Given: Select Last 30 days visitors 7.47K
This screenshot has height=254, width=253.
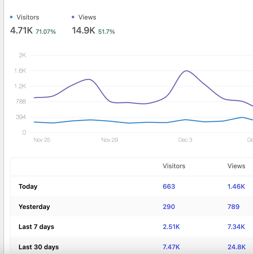Looking at the screenshot, I should click(171, 247).
